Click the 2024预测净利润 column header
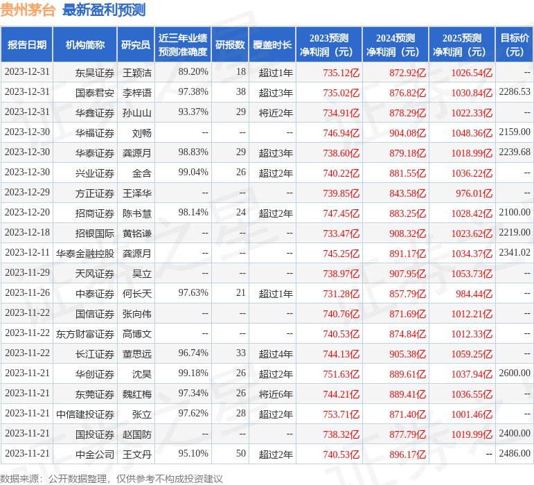 pyautogui.click(x=395, y=44)
